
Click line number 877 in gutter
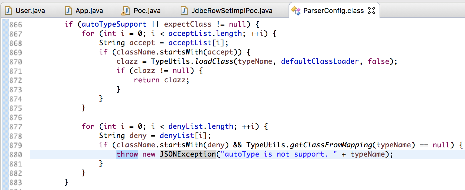(x=15, y=126)
